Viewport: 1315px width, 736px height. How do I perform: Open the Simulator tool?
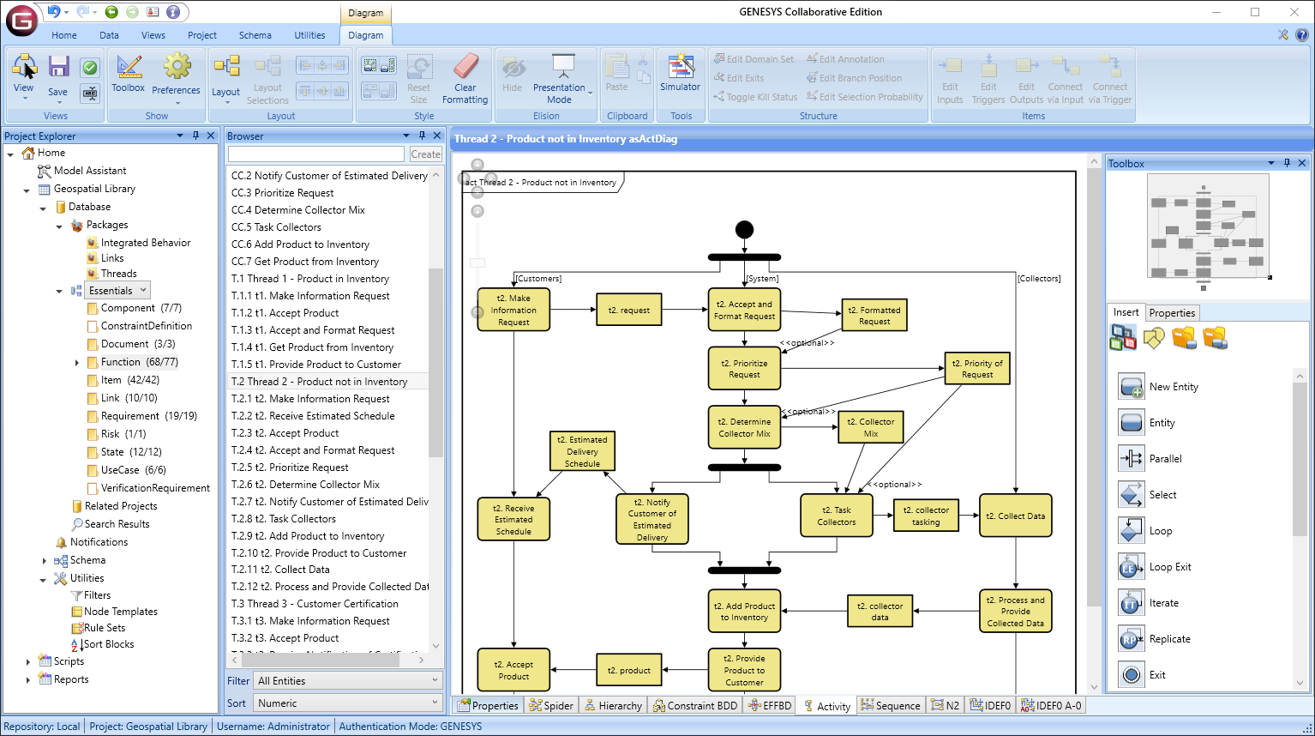[680, 77]
